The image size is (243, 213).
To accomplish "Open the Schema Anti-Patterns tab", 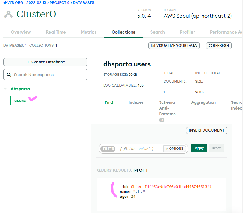I will [167, 108].
